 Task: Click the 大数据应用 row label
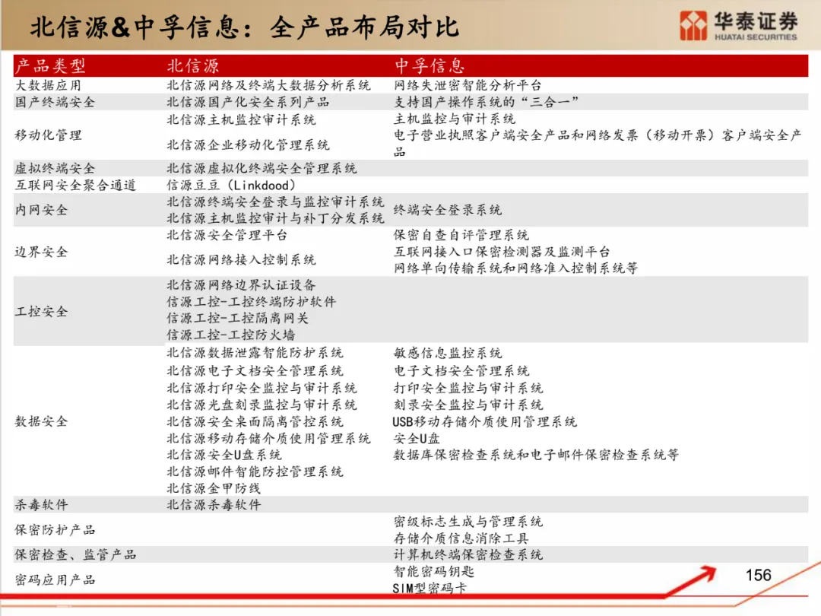[48, 85]
